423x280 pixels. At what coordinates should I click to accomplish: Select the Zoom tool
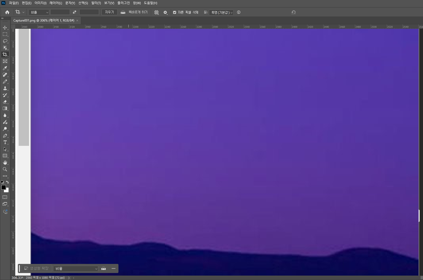click(5, 169)
